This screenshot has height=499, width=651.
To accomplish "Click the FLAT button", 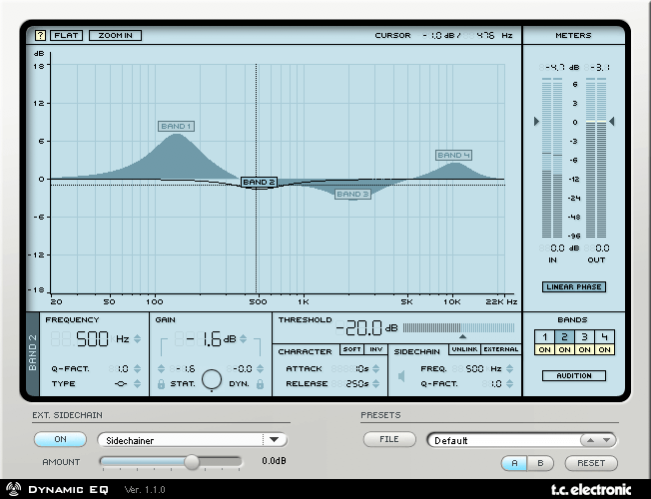I will pyautogui.click(x=66, y=35).
